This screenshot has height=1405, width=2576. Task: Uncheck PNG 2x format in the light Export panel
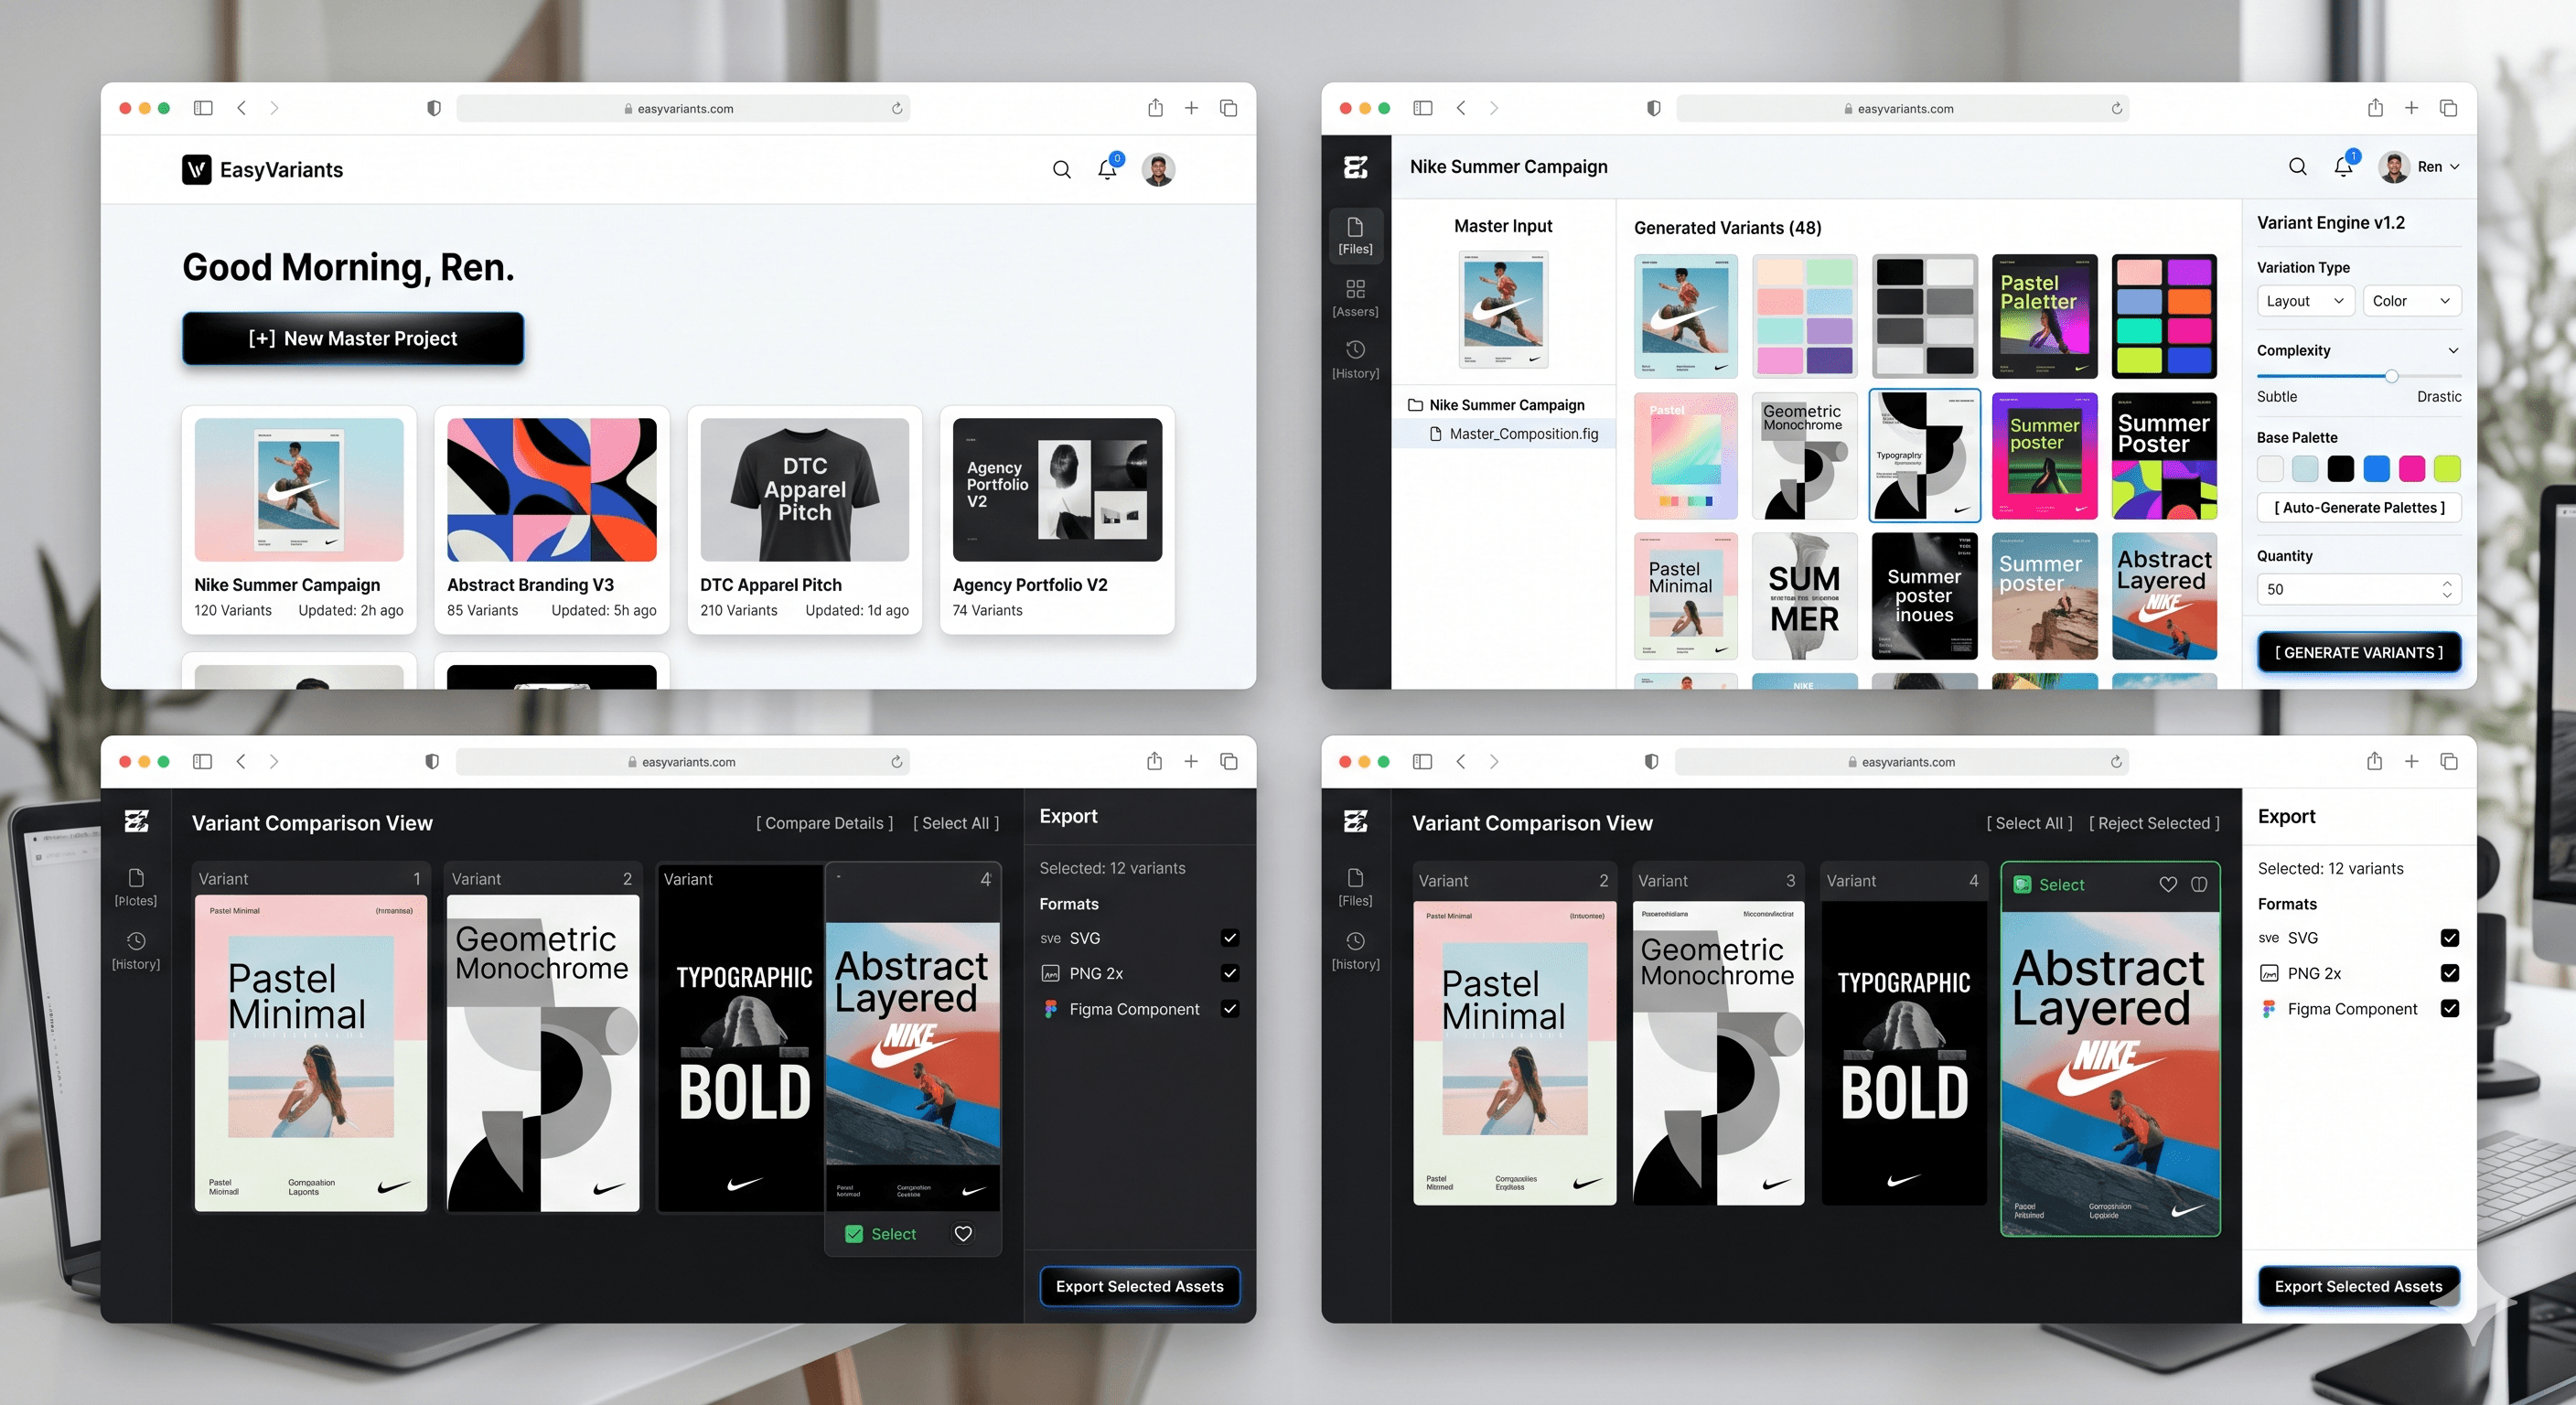pyautogui.click(x=2450, y=973)
